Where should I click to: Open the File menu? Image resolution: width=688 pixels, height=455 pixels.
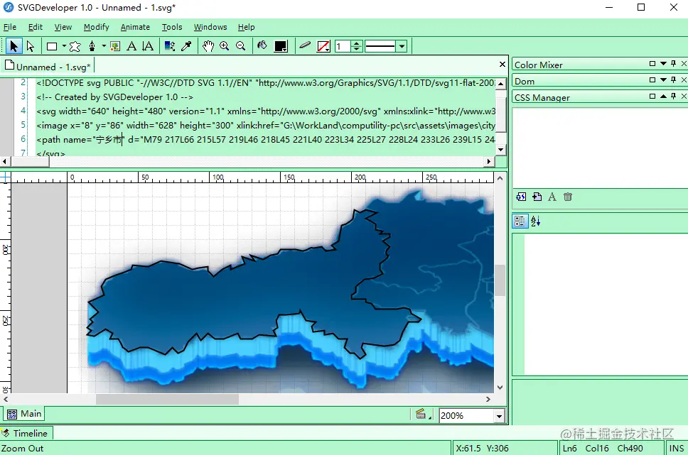pyautogui.click(x=10, y=27)
